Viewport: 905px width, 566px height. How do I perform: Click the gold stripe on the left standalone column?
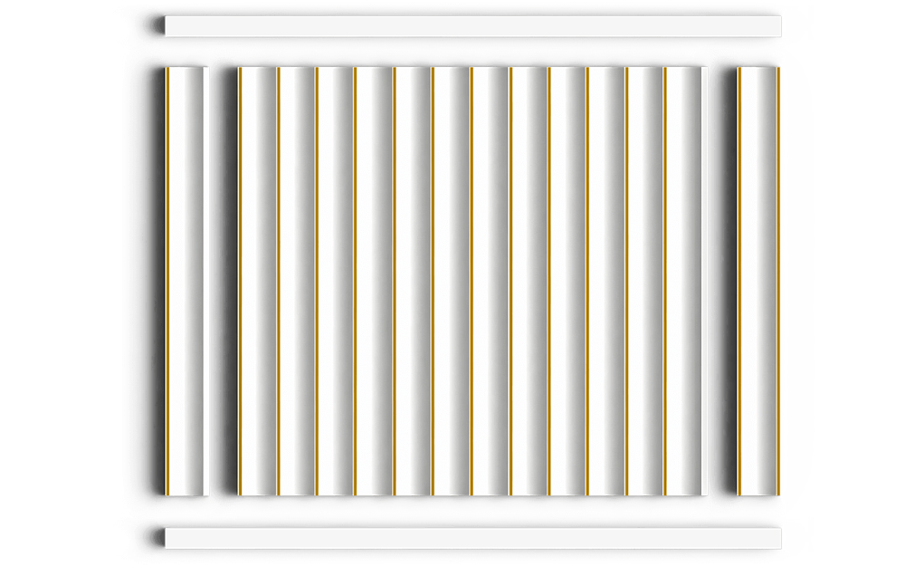coord(167,282)
